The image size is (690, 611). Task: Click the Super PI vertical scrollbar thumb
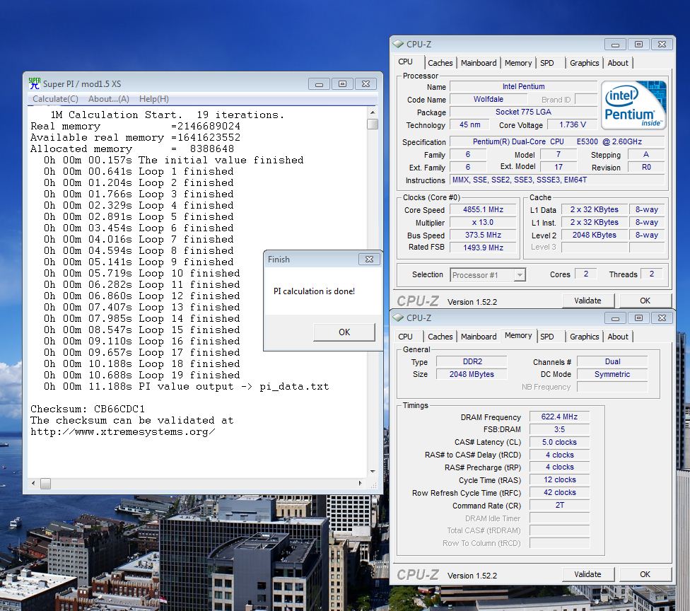(373, 124)
